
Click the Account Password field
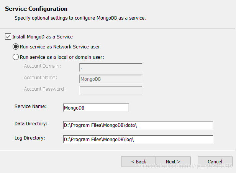click(x=111, y=90)
